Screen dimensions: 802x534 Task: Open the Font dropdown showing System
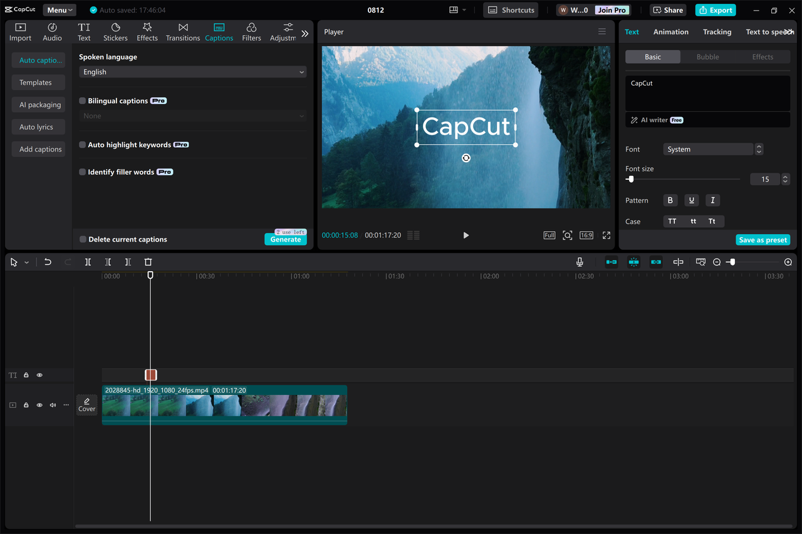click(x=708, y=149)
